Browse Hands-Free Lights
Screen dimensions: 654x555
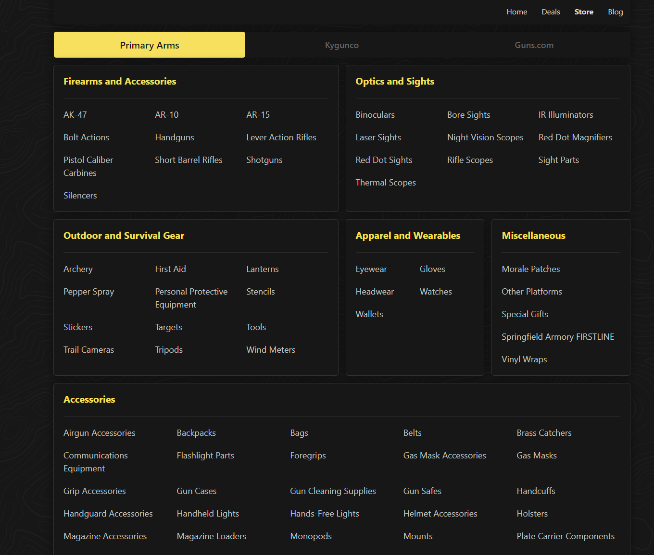[x=324, y=514]
